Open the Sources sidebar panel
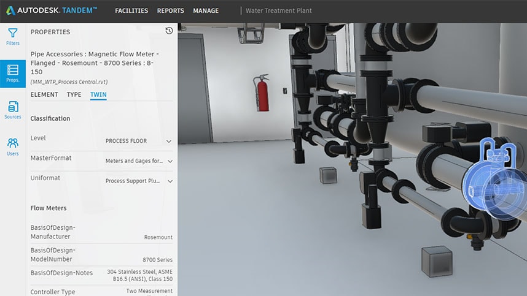The image size is (527, 296). point(13,110)
